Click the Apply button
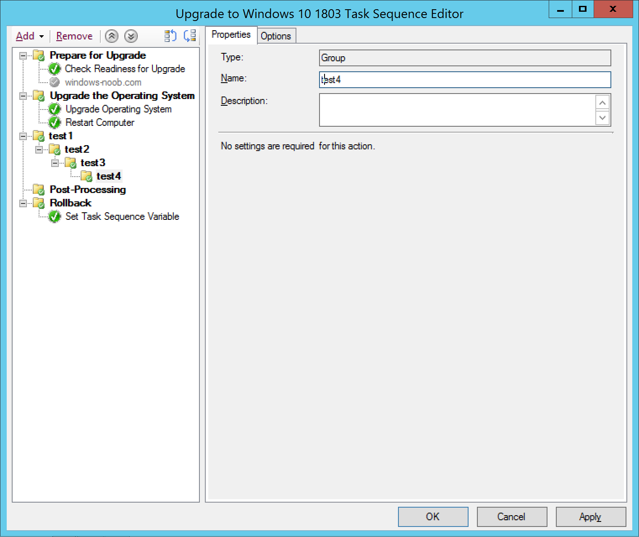The image size is (639, 537). coord(591,516)
